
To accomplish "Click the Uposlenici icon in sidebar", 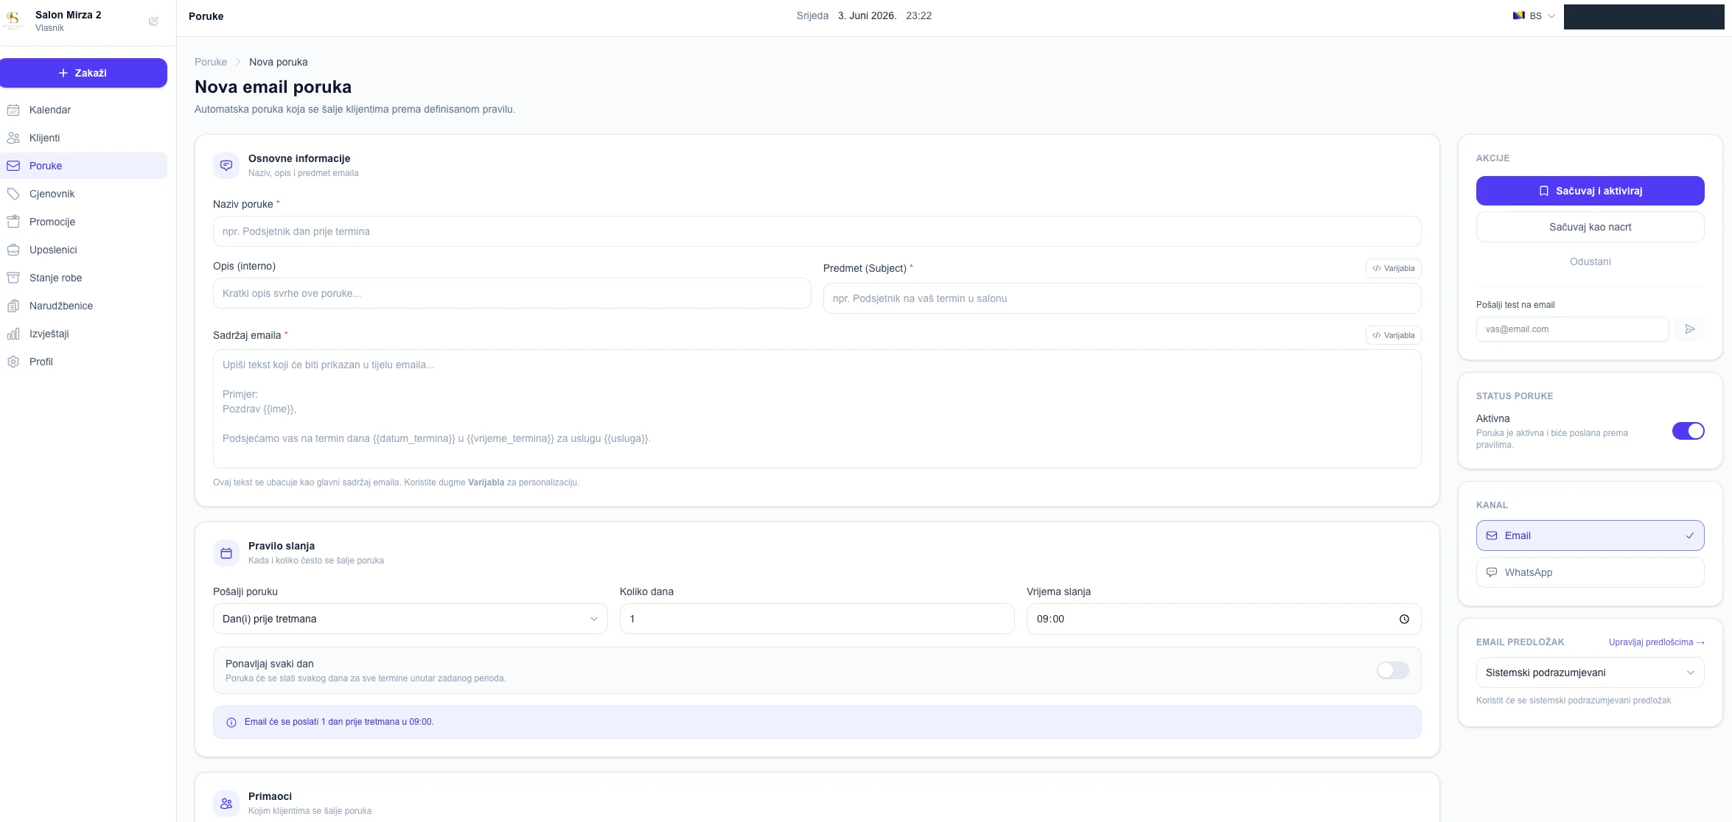I will 13,250.
